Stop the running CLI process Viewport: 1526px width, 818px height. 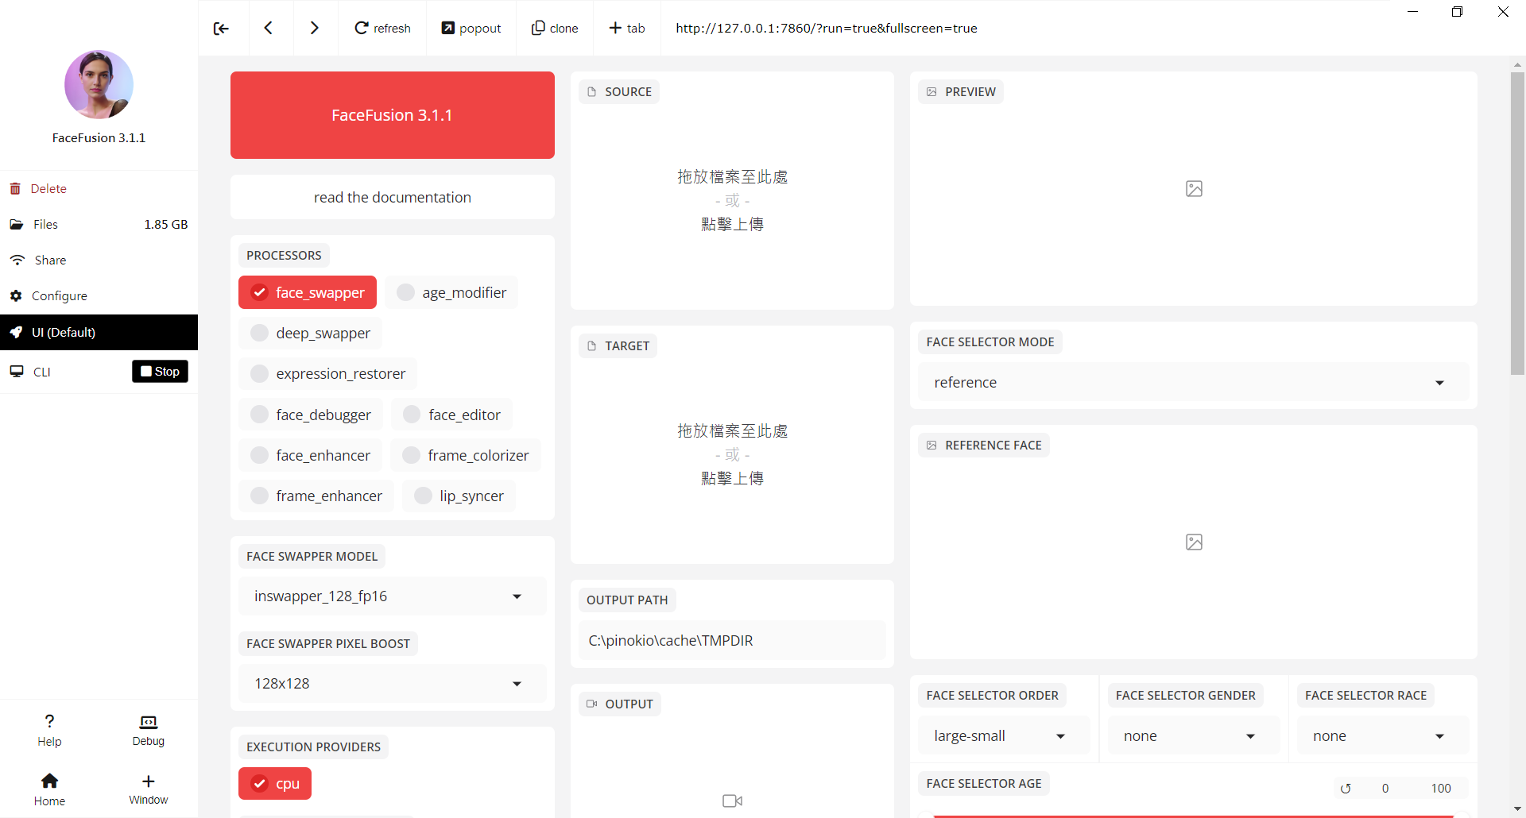click(x=160, y=371)
